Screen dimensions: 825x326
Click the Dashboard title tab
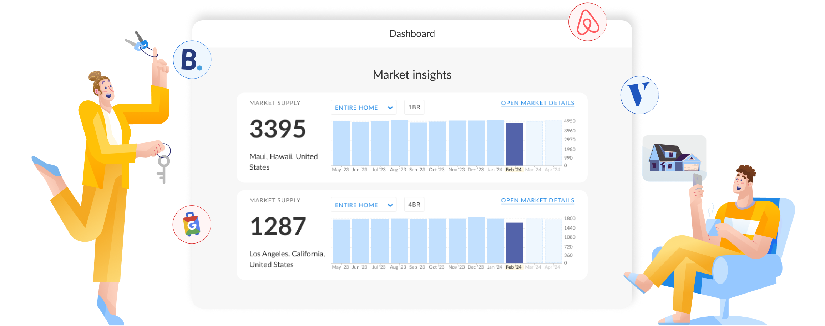(412, 34)
